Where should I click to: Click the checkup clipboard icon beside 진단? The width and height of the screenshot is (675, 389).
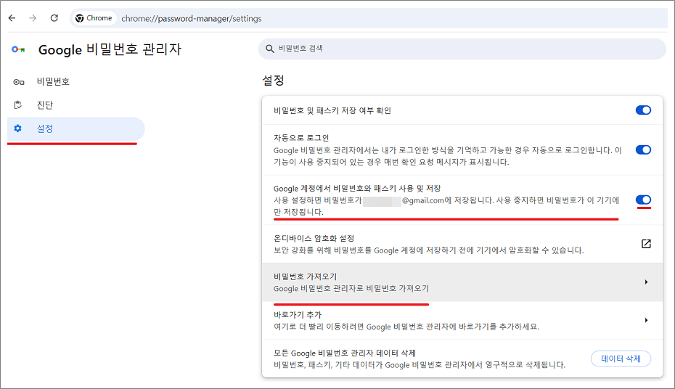[18, 105]
